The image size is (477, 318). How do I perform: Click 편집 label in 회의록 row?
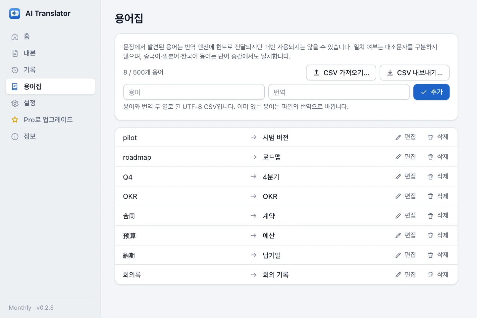click(x=410, y=274)
